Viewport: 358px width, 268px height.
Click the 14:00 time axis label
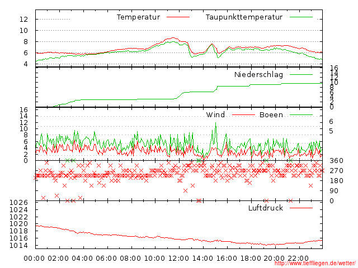pyautogui.click(x=202, y=259)
